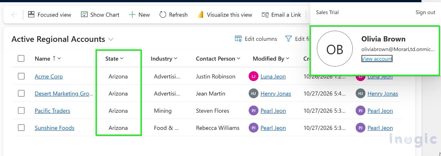This screenshot has width=441, height=156.
Task: Select the Sunshine Foods row checkbox
Action: [21, 127]
